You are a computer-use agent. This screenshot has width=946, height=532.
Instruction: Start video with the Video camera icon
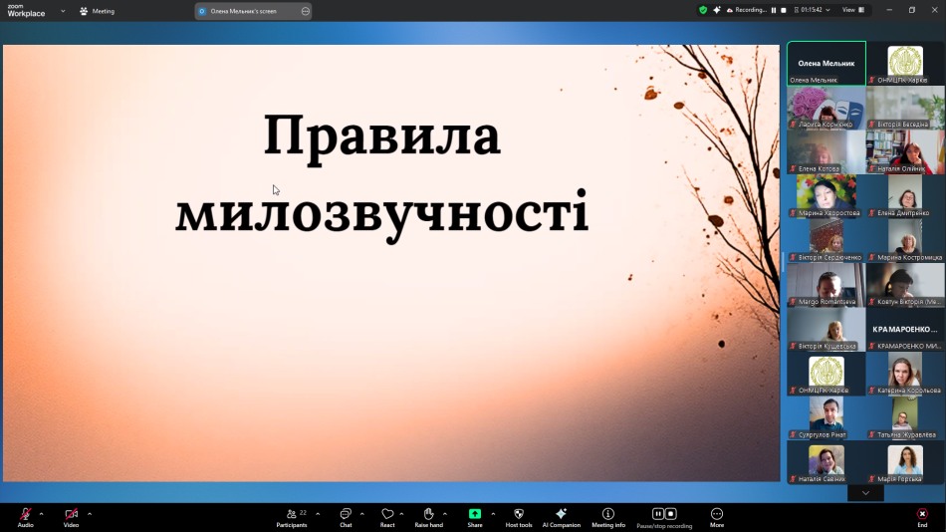click(x=71, y=514)
